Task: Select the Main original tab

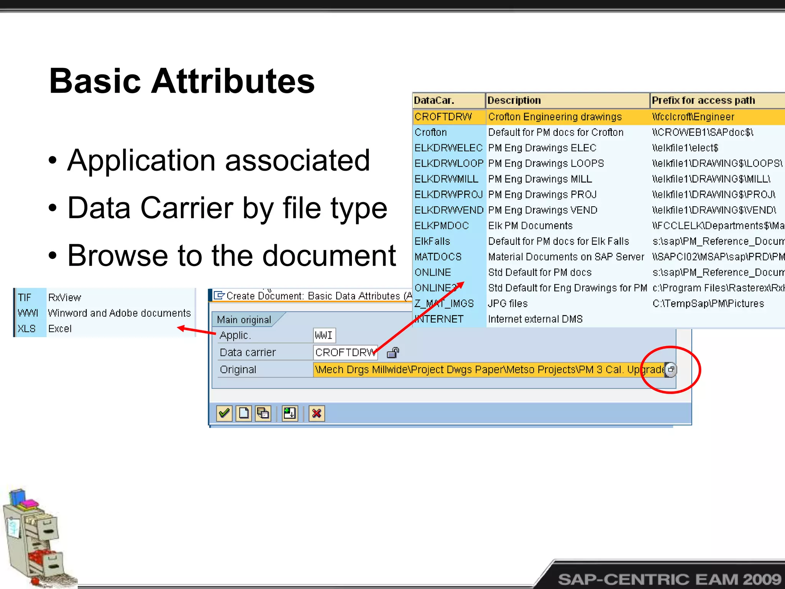Action: click(244, 319)
